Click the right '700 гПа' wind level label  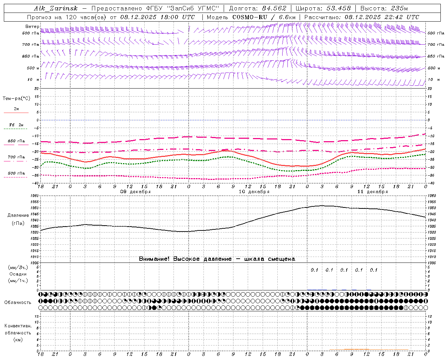(x=436, y=45)
